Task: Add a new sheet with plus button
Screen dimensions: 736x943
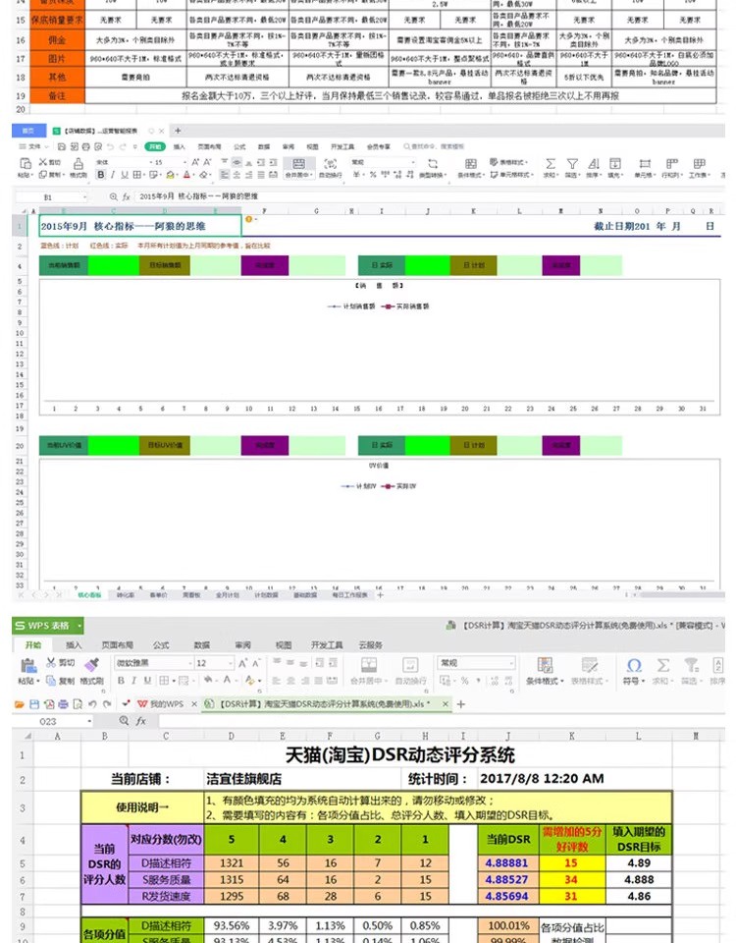Action: pyautogui.click(x=380, y=595)
